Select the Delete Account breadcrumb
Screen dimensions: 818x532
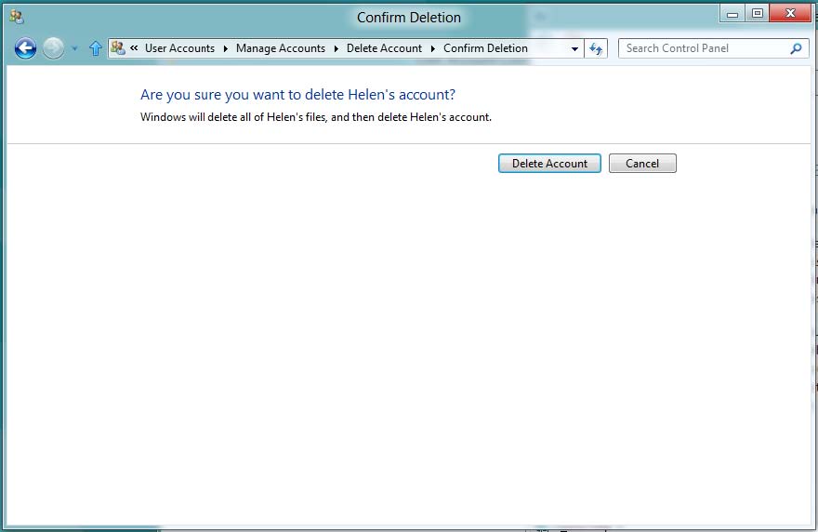(x=384, y=48)
